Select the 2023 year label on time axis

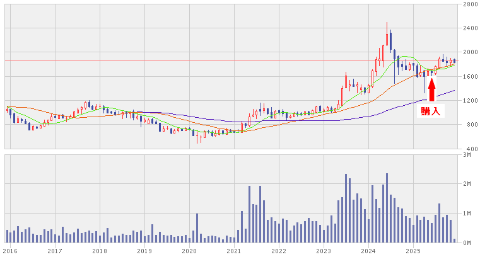pos(324,251)
